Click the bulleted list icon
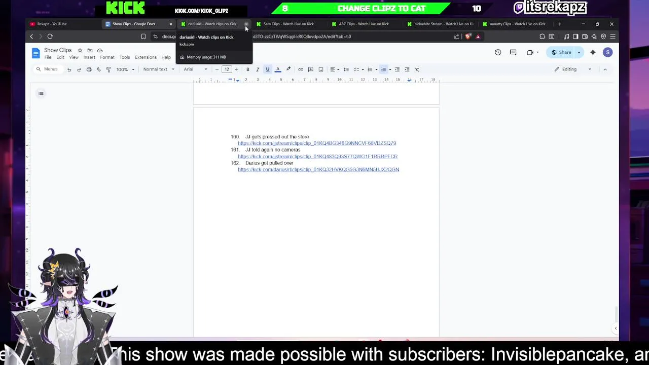The width and height of the screenshot is (649, 365). pyautogui.click(x=370, y=69)
